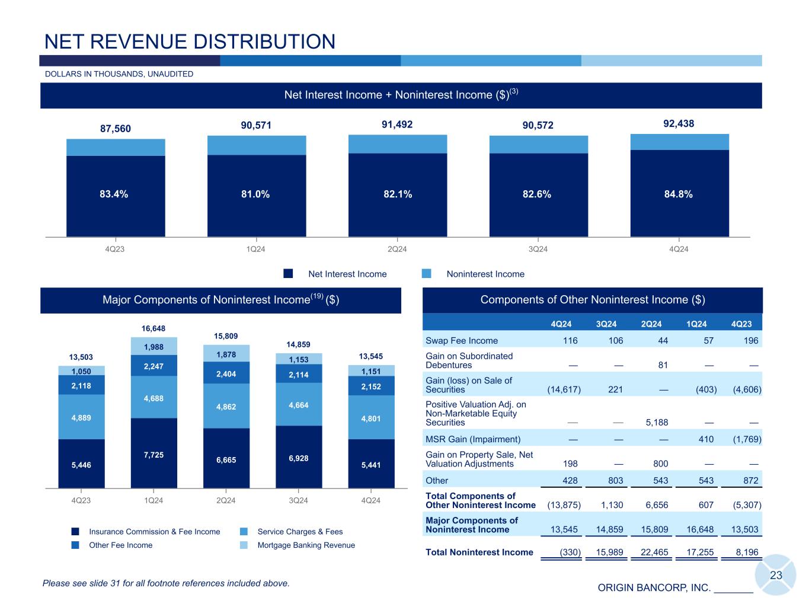Image resolution: width=809 pixels, height=607 pixels.
Task: Click the Net Interest Income legend square
Action: (288, 273)
